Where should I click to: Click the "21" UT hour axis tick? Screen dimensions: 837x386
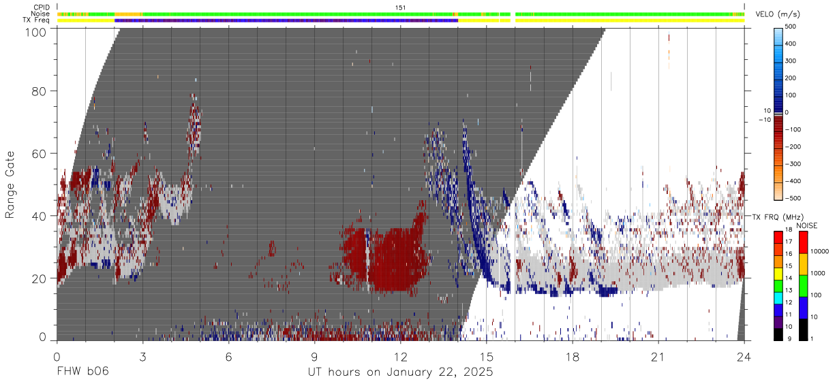pyautogui.click(x=658, y=357)
